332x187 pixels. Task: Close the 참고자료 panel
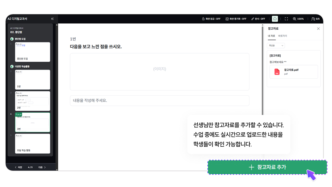click(318, 28)
